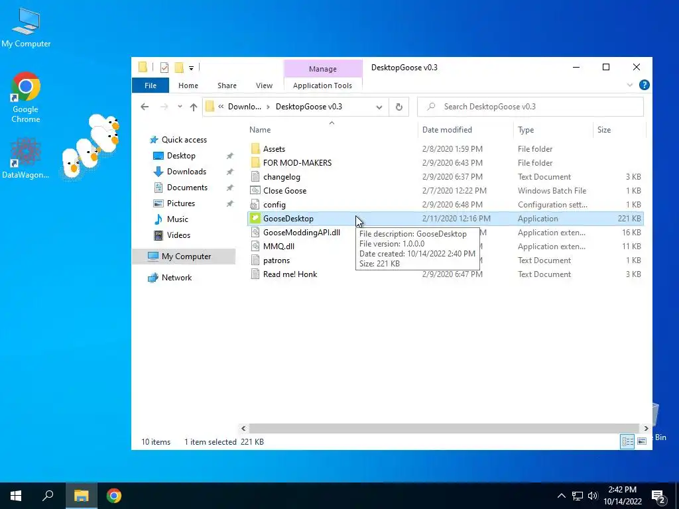Select the Read me! Honk file icon
Image resolution: width=679 pixels, height=509 pixels.
pos(255,274)
